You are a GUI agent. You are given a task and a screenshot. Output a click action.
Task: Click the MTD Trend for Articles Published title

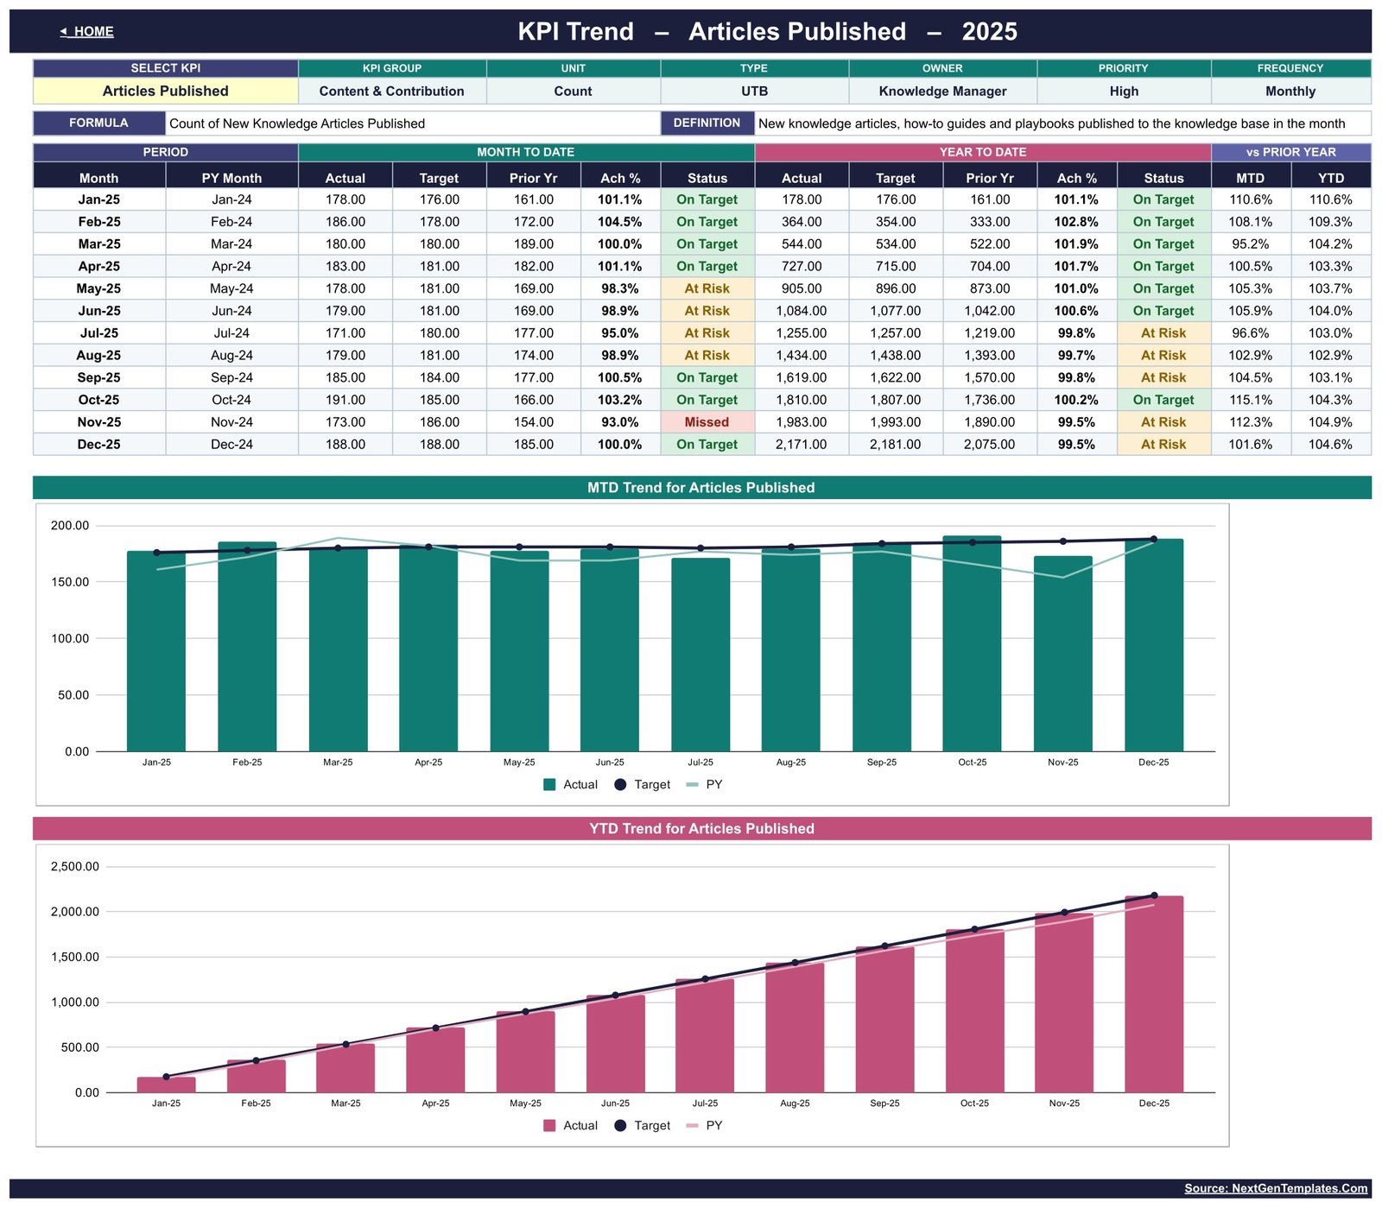(x=701, y=488)
